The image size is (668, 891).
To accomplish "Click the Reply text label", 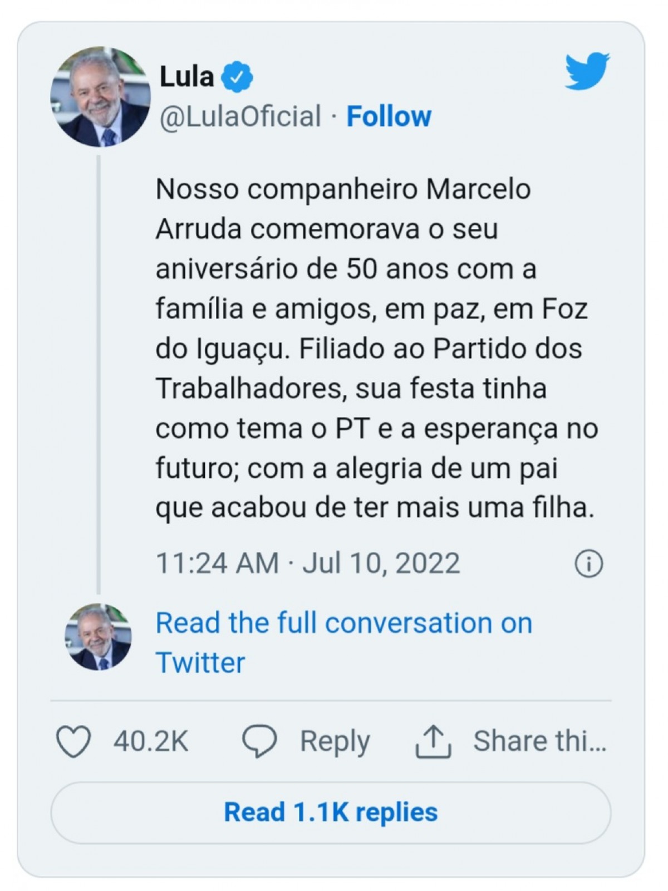I will (x=335, y=742).
